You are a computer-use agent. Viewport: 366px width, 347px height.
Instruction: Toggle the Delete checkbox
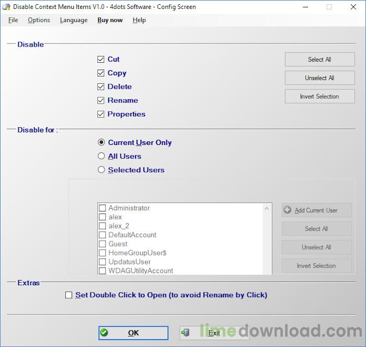[x=101, y=87]
